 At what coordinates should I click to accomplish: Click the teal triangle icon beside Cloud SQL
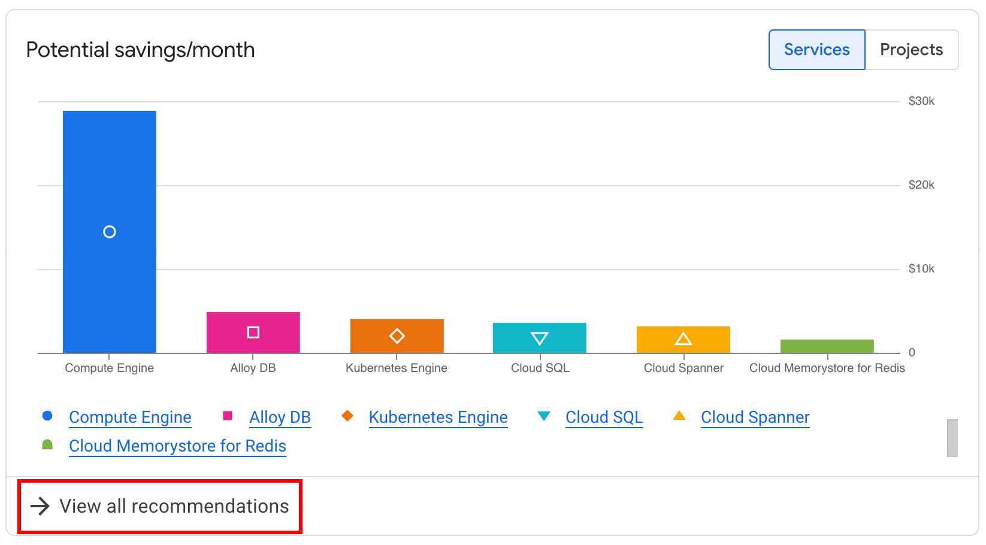point(544,416)
